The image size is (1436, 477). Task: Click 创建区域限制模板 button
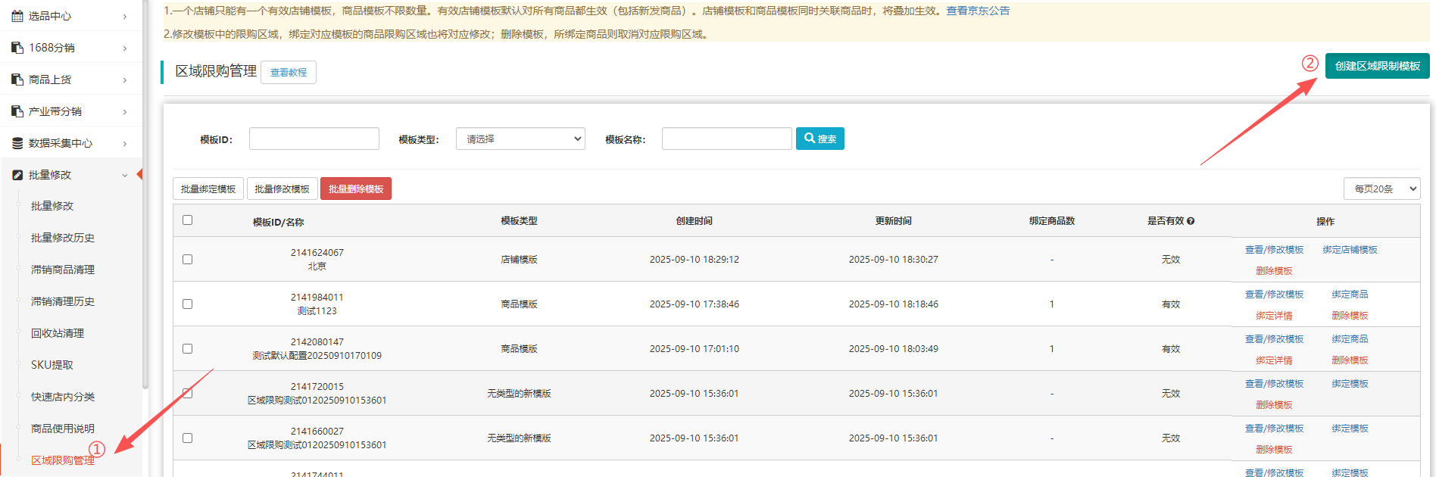[x=1377, y=66]
